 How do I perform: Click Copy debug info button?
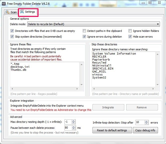point(145,130)
